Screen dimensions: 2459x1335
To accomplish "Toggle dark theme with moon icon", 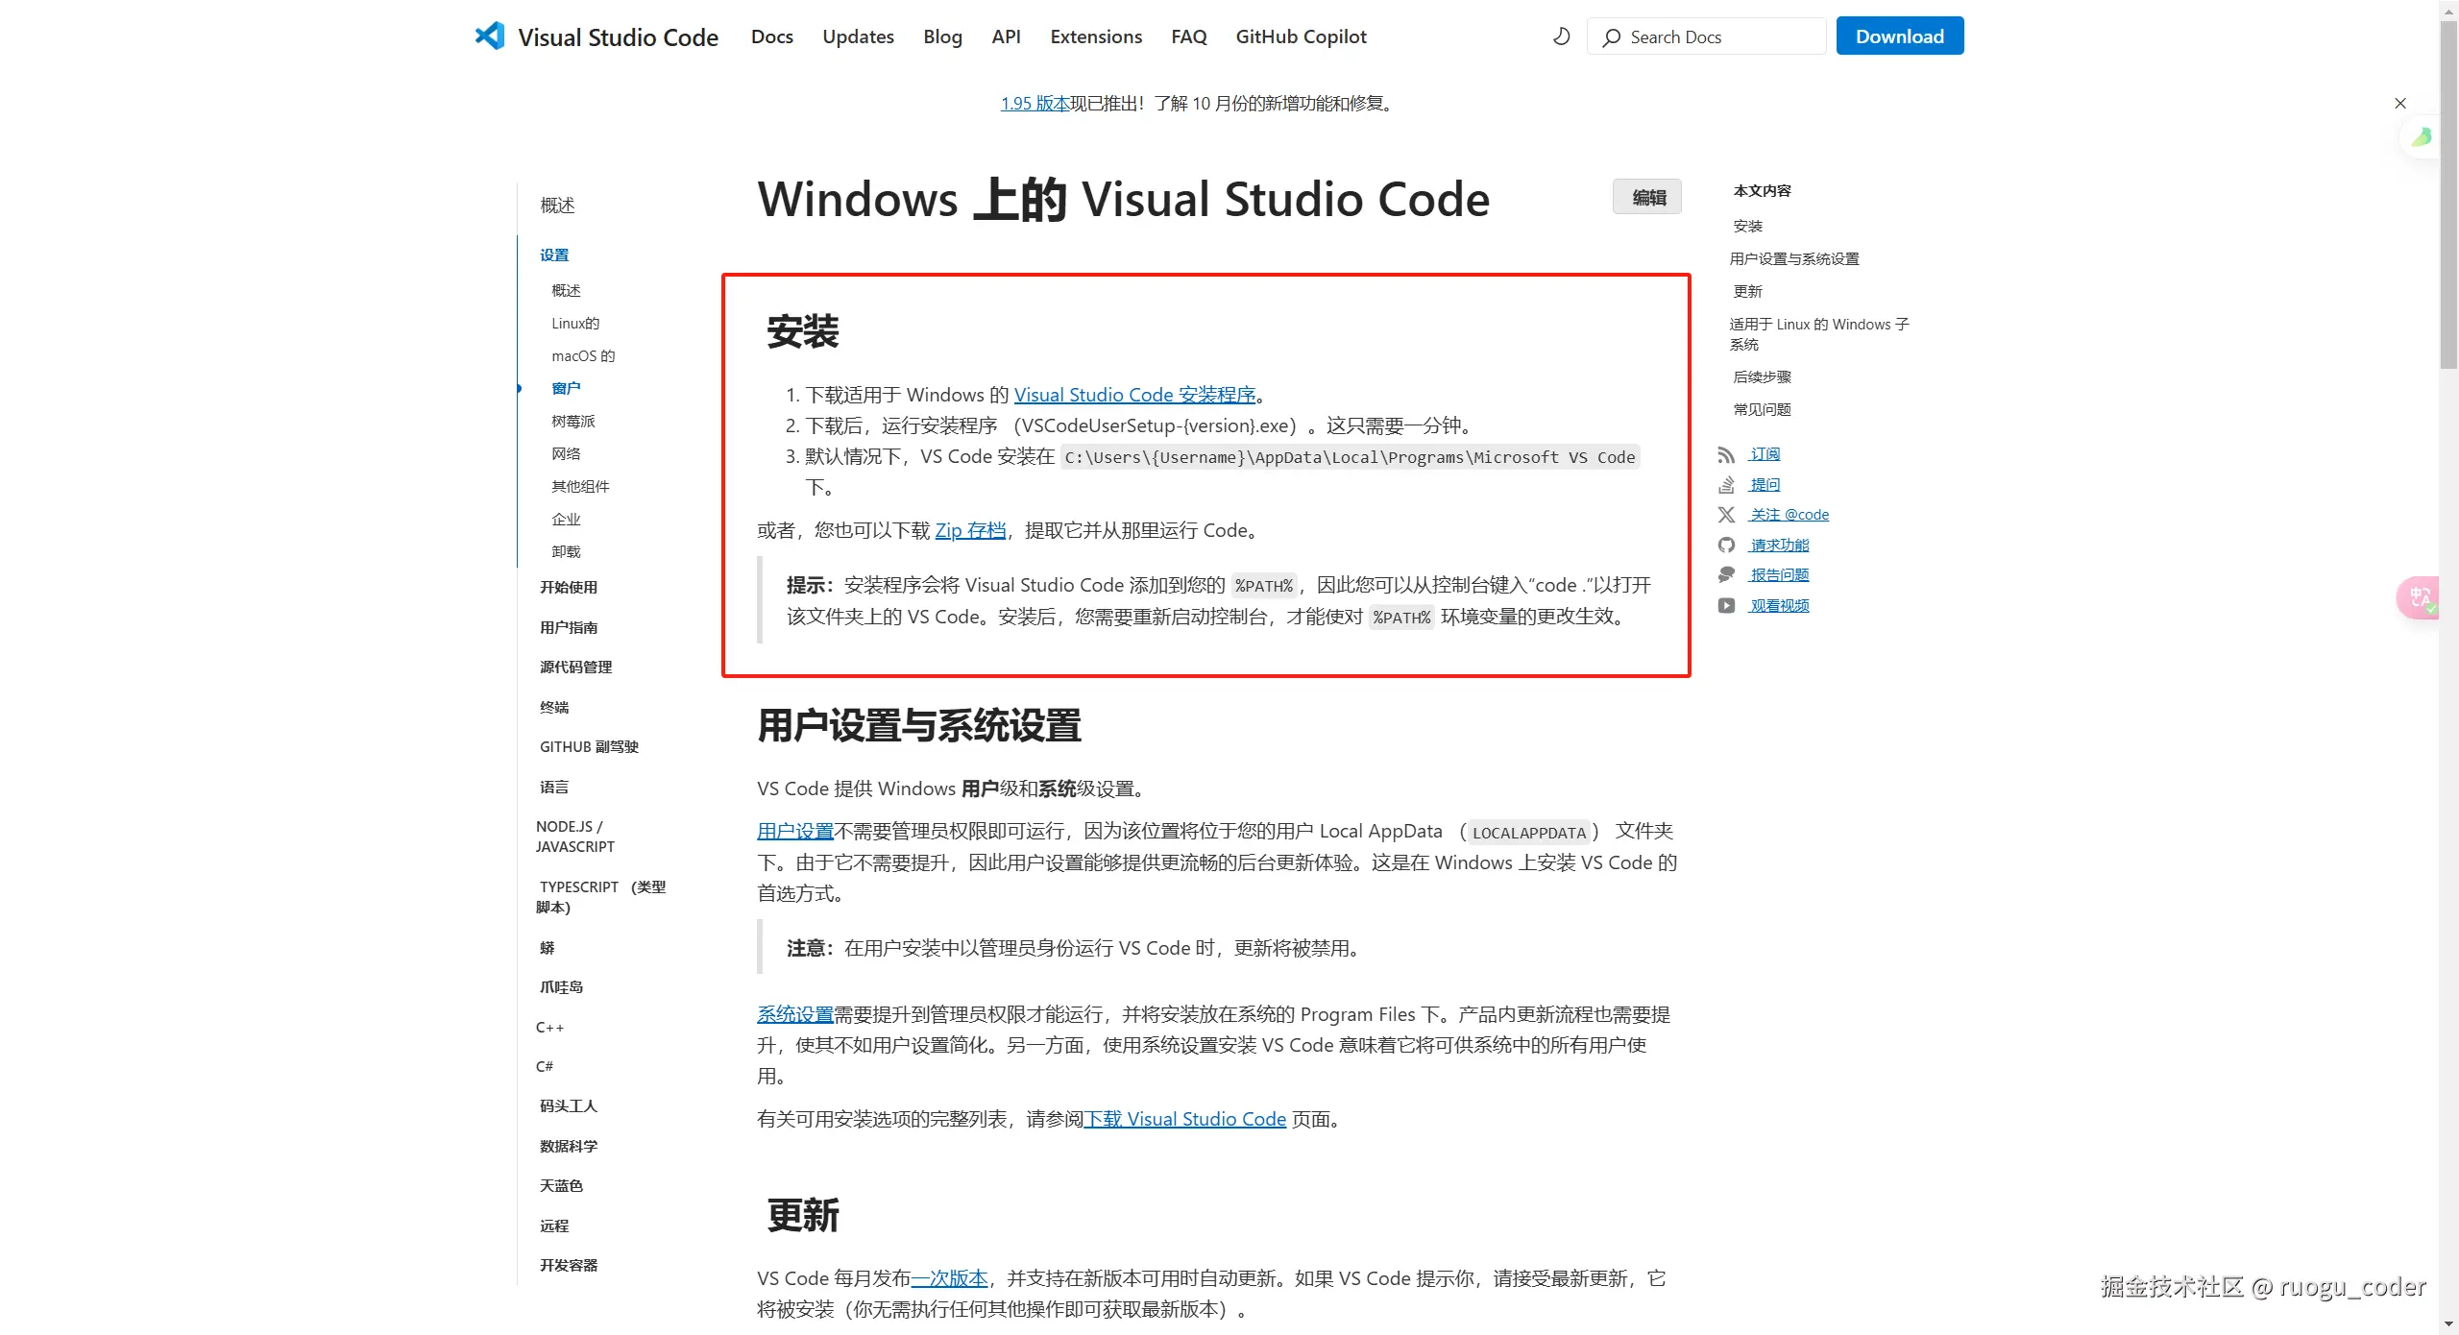I will pos(1562,36).
